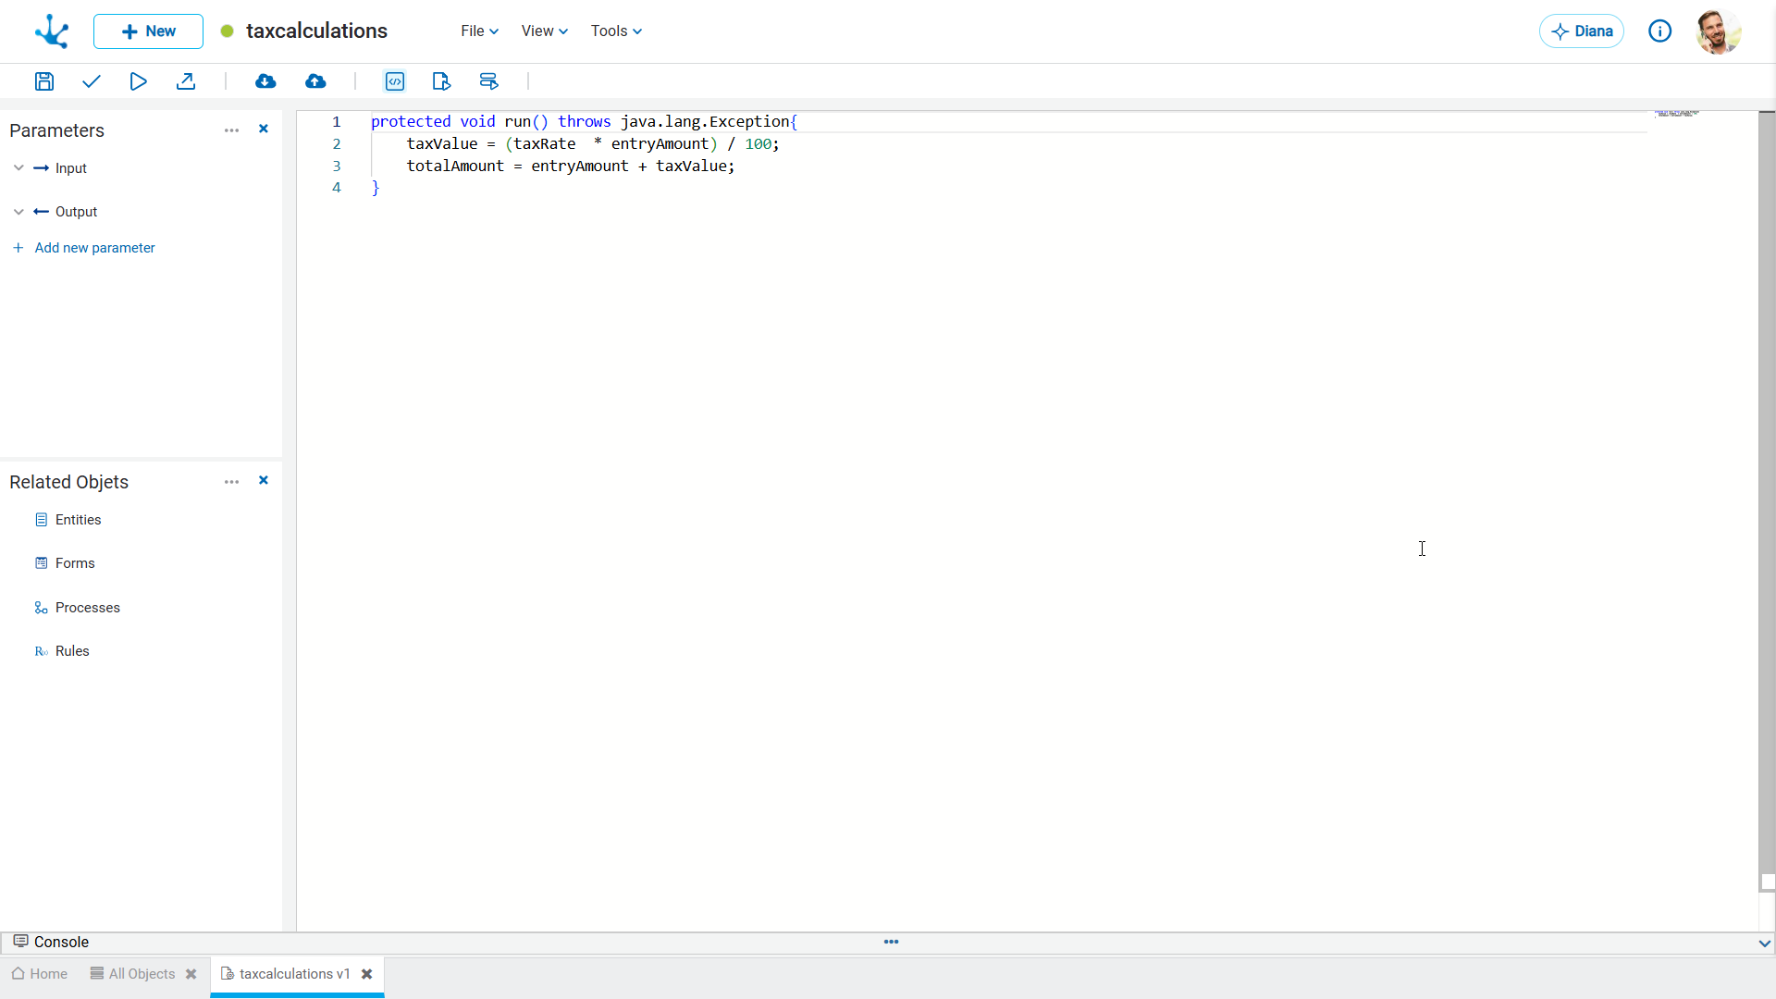1776x999 pixels.
Task: Open the info icon
Action: [1660, 31]
